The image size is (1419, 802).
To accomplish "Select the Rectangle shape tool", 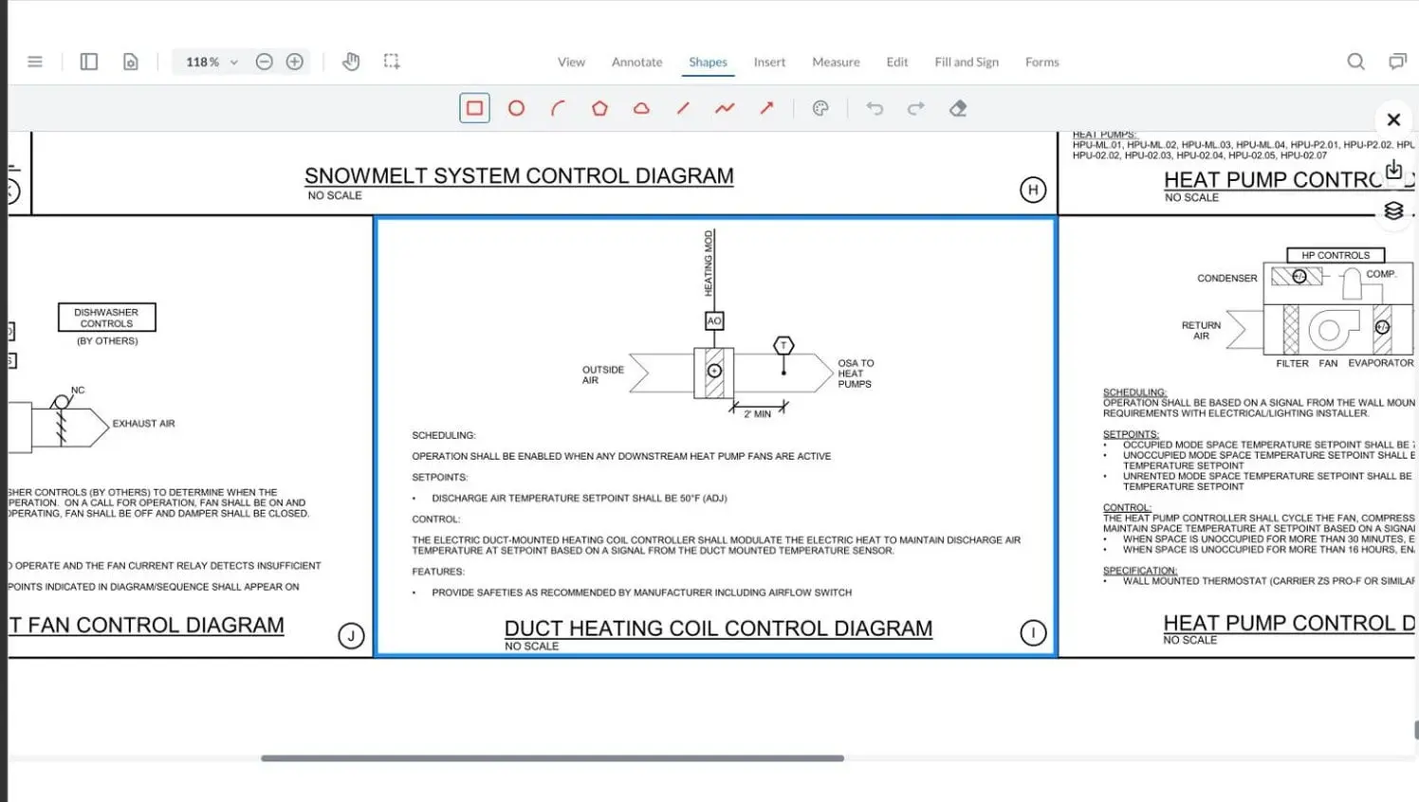I will (x=474, y=108).
